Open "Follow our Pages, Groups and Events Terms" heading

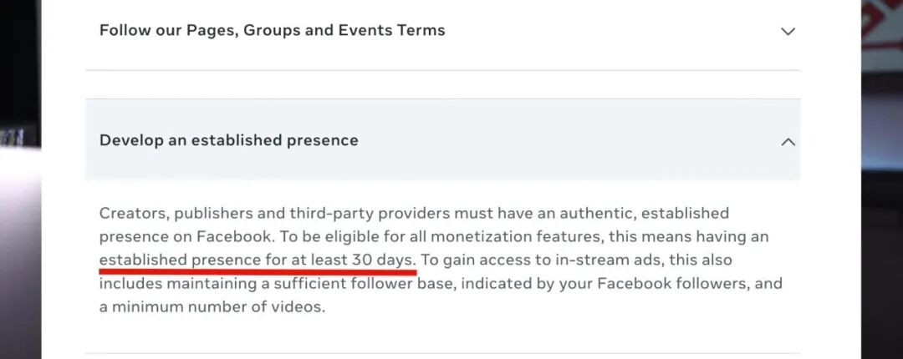tap(272, 31)
